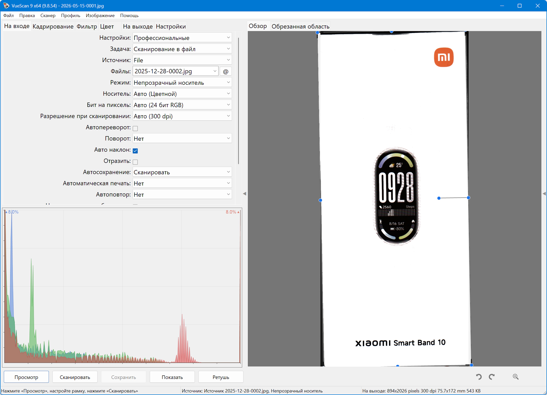Open the Автосохранение dropdown

click(x=182, y=172)
